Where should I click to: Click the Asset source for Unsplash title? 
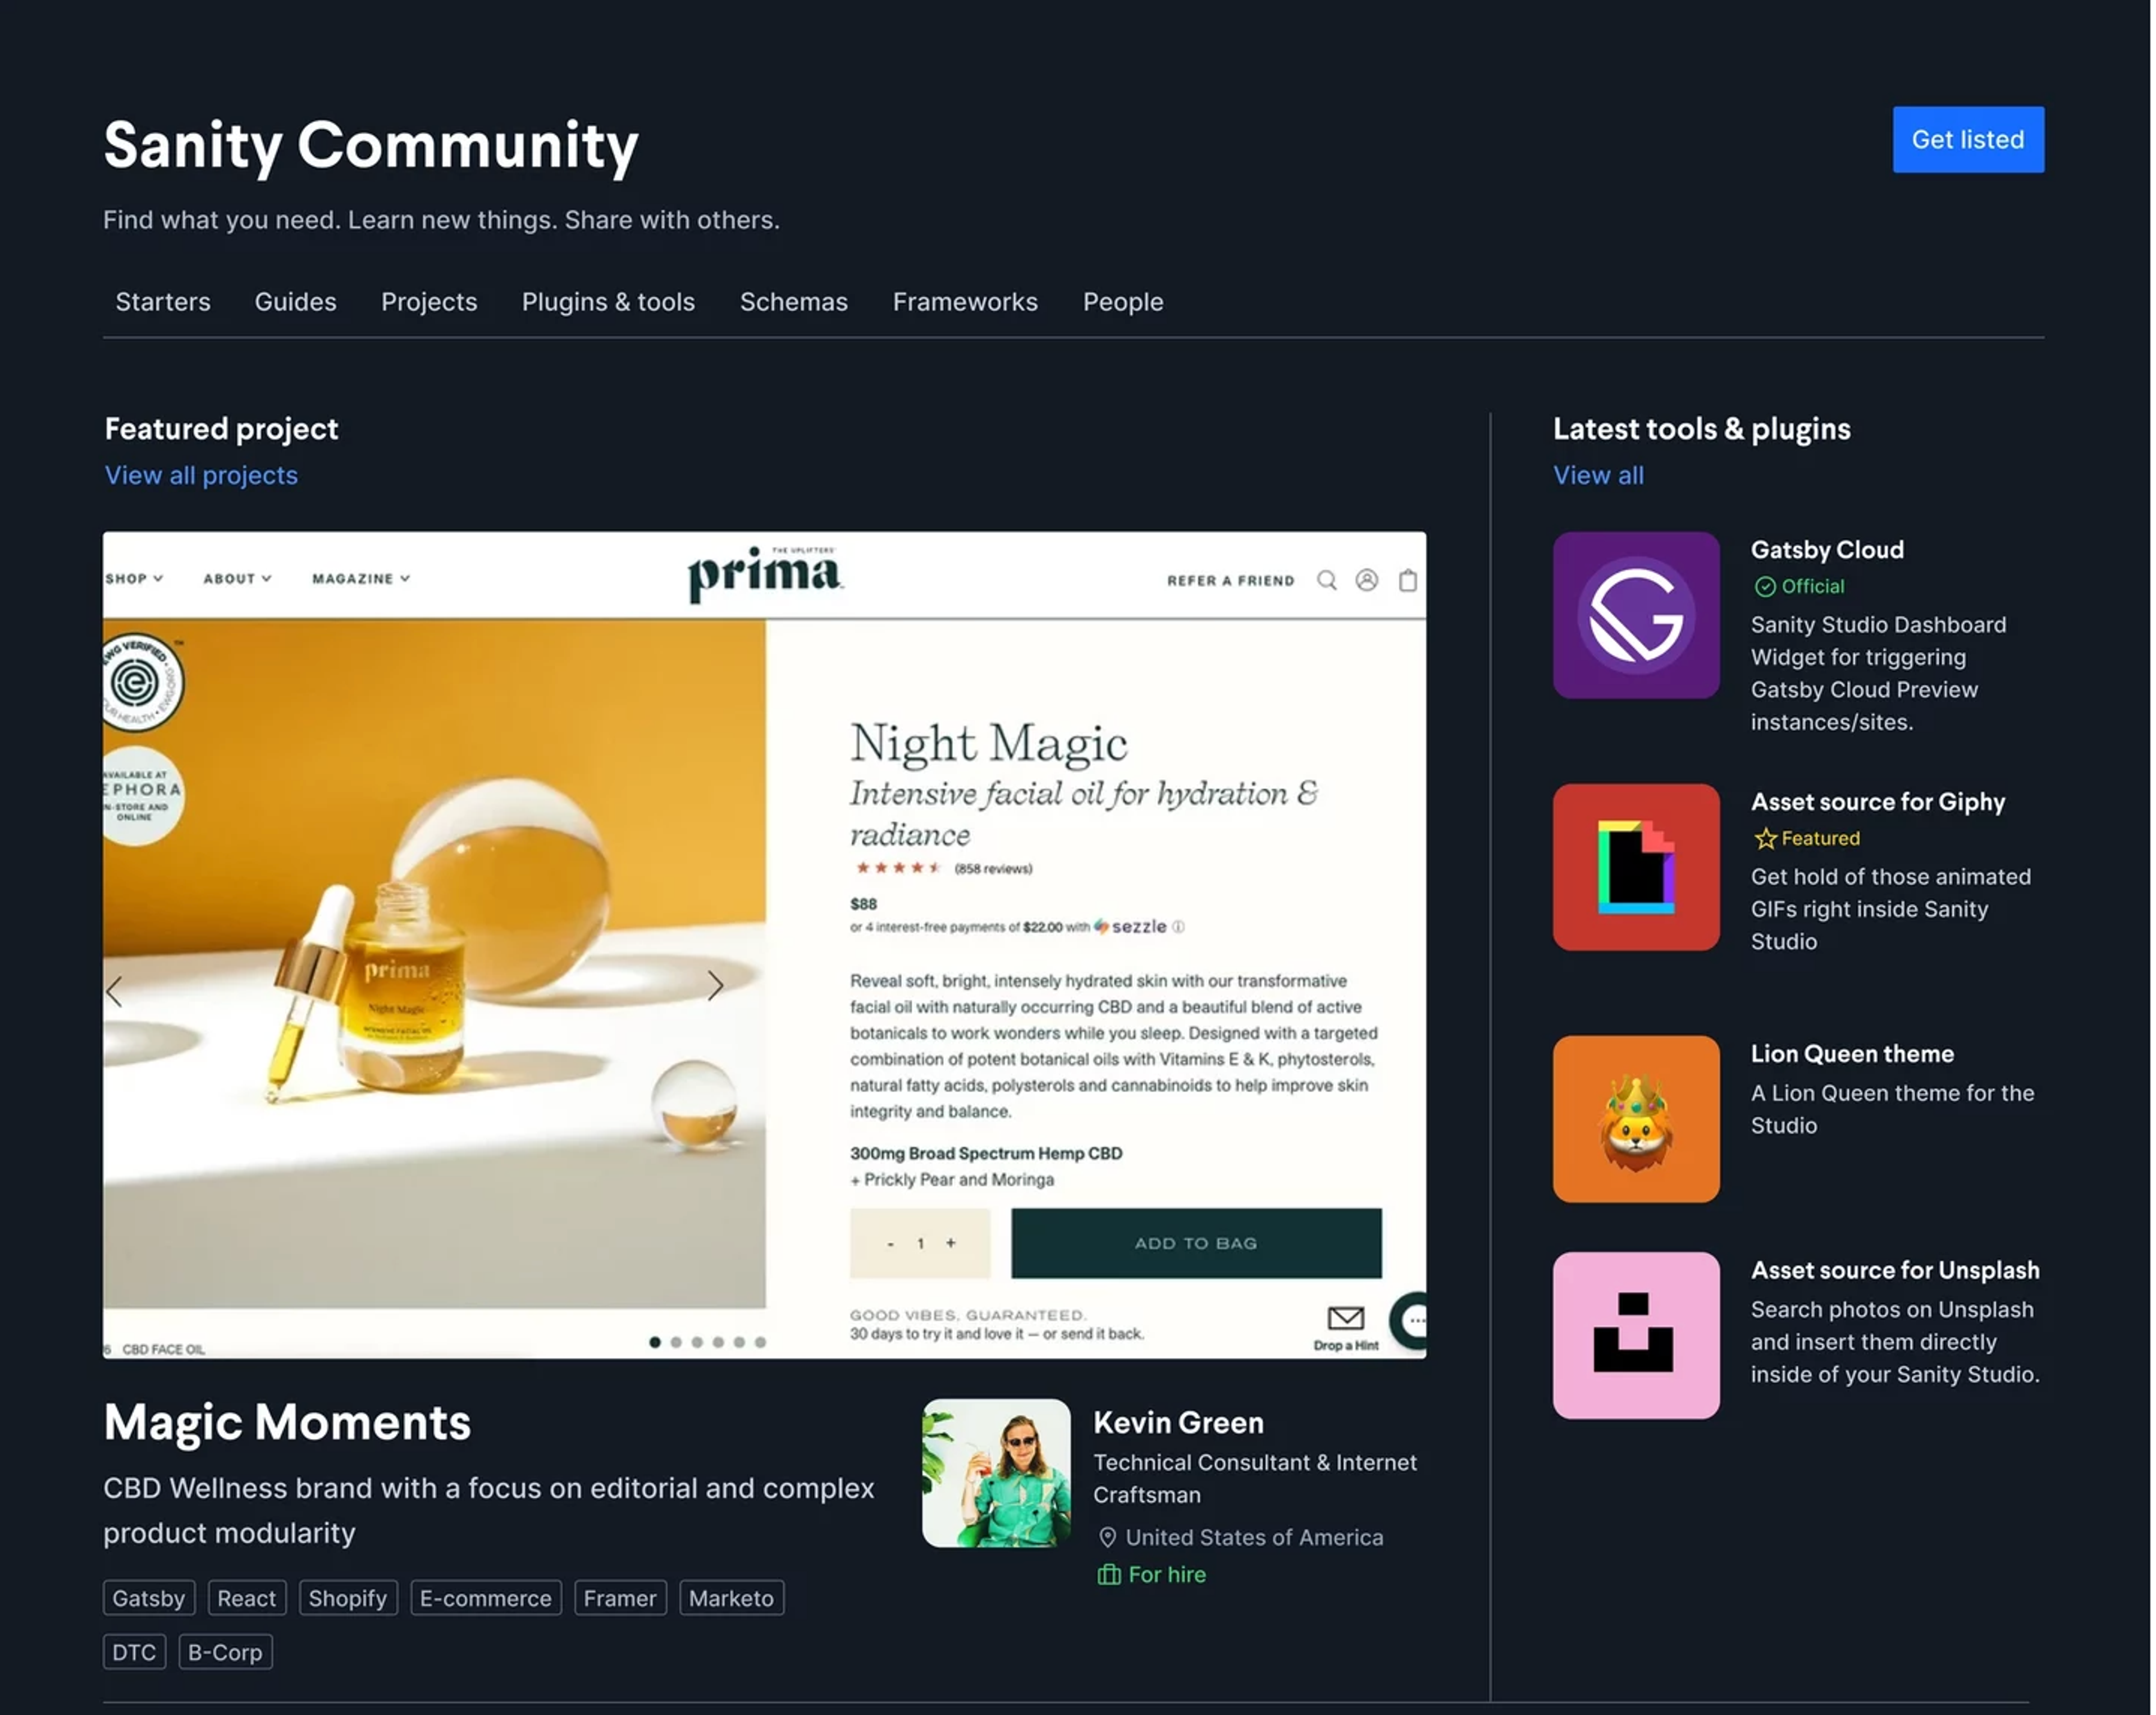pos(1895,1271)
